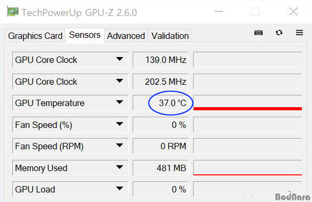Close the GPU-Z window
This screenshot has width=312, height=202.
coord(293,11)
